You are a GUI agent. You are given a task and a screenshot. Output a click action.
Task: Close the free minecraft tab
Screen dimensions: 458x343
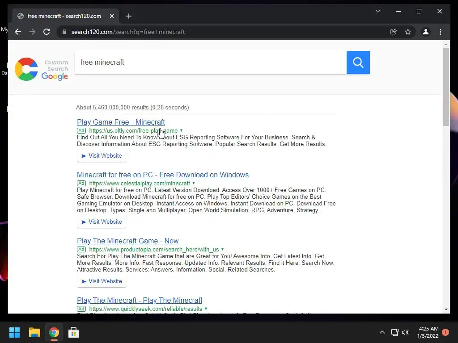[111, 16]
